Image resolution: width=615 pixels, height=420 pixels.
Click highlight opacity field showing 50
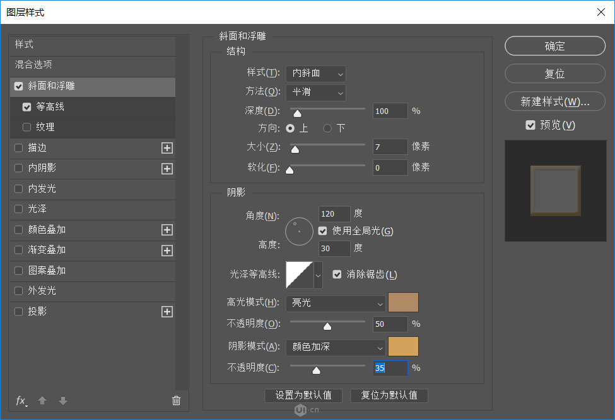[390, 324]
